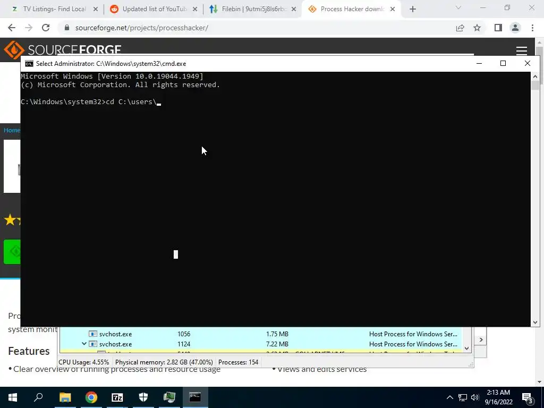View site information via the lock icon

pos(67,28)
